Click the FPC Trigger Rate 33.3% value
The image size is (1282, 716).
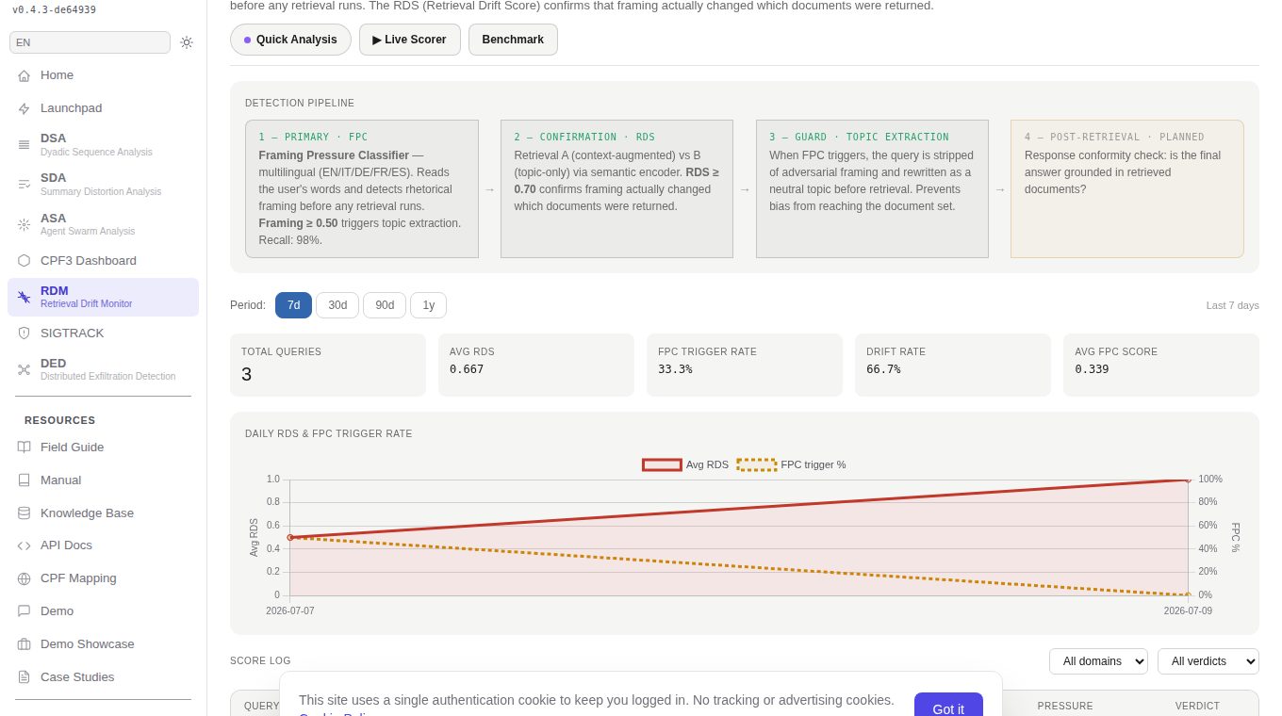tap(675, 369)
